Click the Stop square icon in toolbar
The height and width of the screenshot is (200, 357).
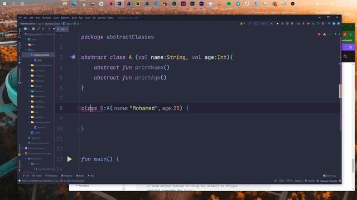(292, 23)
